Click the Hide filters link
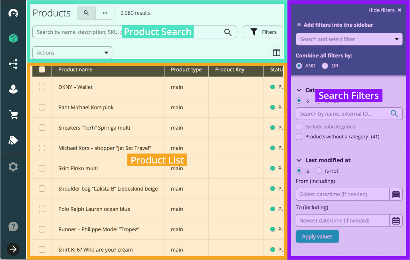 coord(385,10)
